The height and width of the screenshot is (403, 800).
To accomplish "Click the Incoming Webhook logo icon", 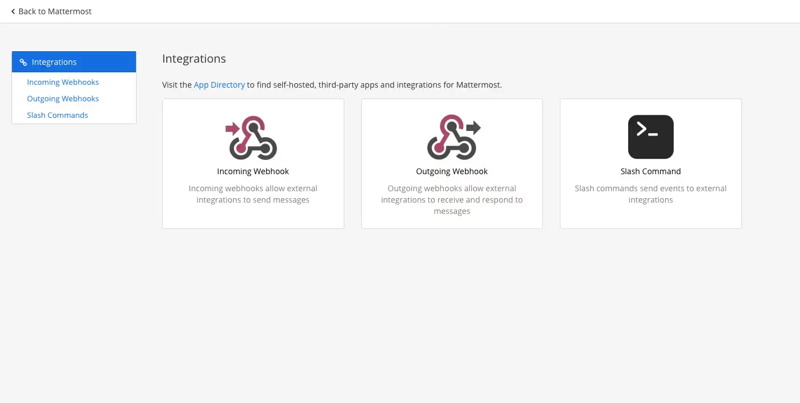I will [253, 137].
